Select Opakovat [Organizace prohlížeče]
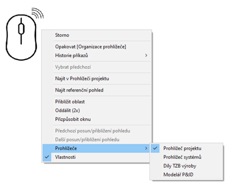 [97, 47]
